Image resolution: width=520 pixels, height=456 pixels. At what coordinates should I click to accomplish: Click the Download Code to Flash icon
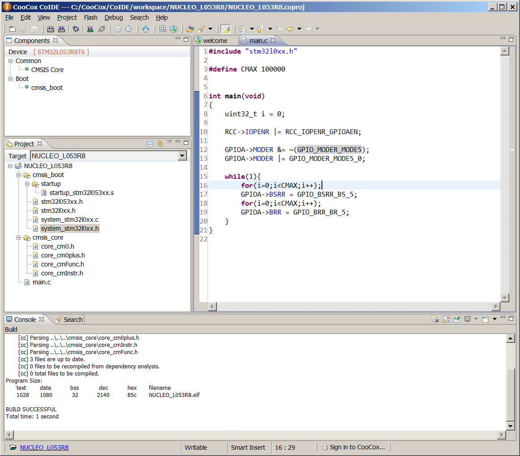tap(90, 29)
